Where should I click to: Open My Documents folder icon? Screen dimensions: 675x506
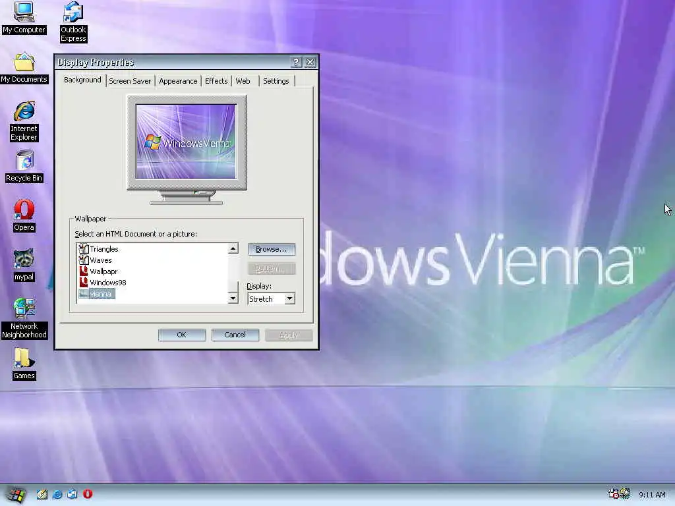tap(24, 68)
